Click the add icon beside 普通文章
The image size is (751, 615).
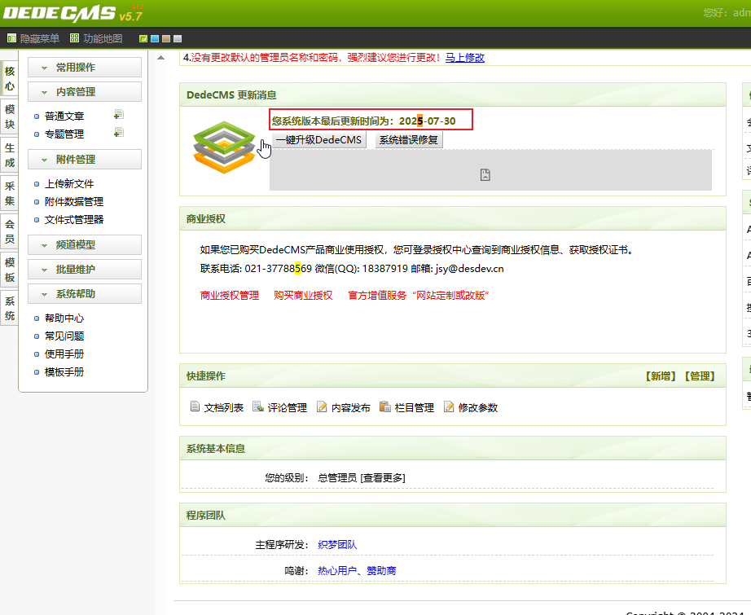tap(119, 115)
